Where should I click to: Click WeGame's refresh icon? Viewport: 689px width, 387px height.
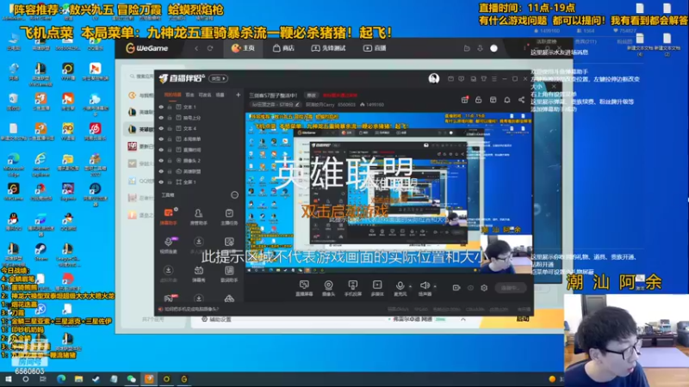(x=209, y=48)
